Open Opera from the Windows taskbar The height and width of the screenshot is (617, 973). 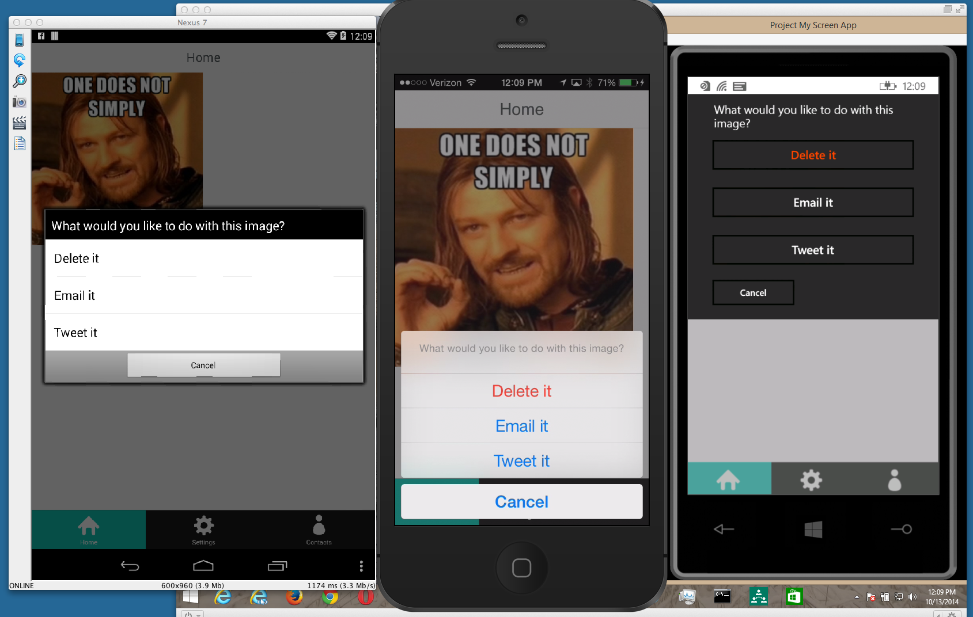(x=365, y=597)
